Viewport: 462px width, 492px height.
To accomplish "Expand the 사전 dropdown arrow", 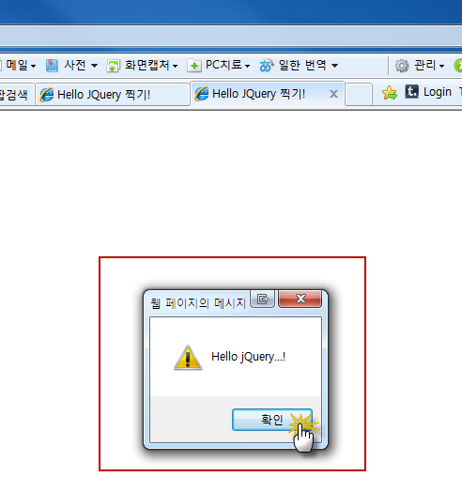I will (94, 66).
